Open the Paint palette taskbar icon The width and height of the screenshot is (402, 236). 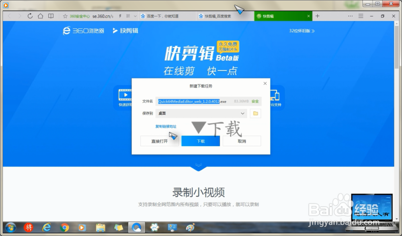pyautogui.click(x=190, y=227)
